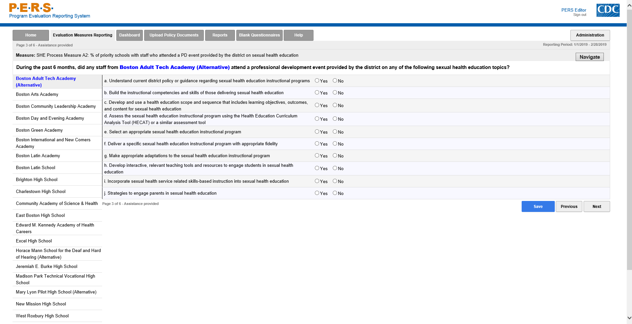This screenshot has height=324, width=632.
Task: Mark No for question j engage parents
Action: (335, 193)
